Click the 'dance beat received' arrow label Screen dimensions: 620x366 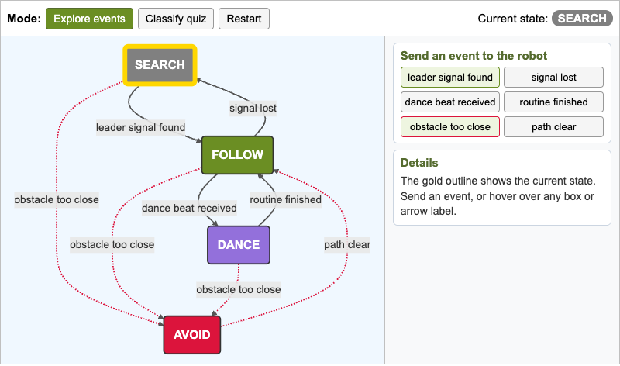pos(189,208)
